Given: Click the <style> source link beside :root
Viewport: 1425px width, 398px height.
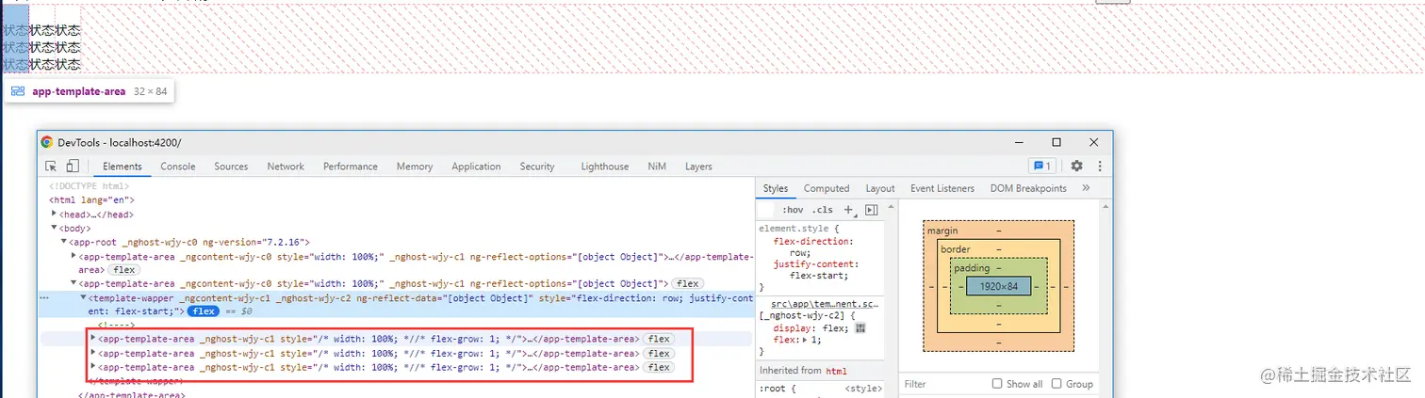Looking at the screenshot, I should [x=863, y=389].
